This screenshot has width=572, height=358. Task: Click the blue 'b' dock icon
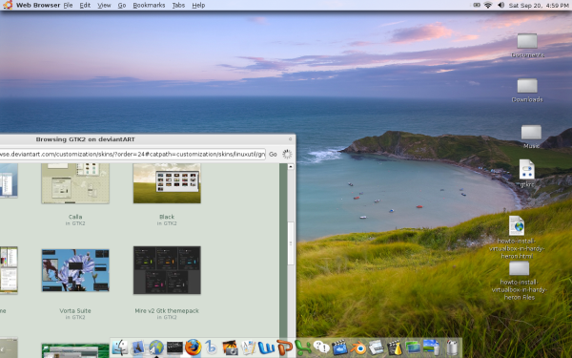pos(212,347)
